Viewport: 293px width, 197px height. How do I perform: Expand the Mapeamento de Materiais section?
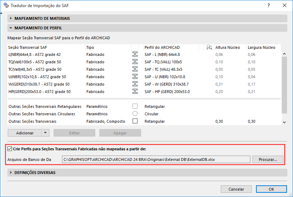11,18
